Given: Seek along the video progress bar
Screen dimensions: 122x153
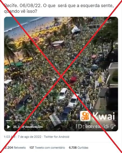Looking at the screenshot, I should (x=61, y=121).
